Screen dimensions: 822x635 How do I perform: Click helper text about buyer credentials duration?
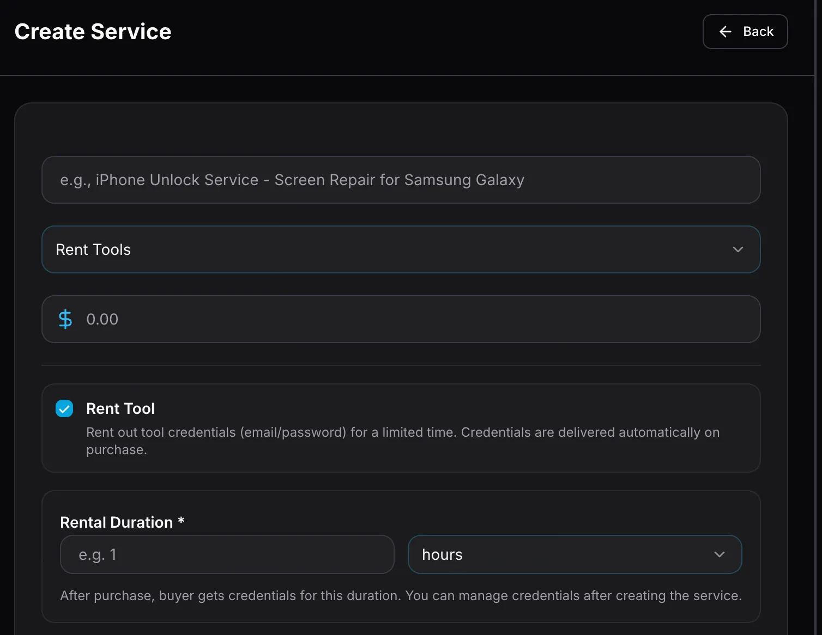[x=401, y=596]
